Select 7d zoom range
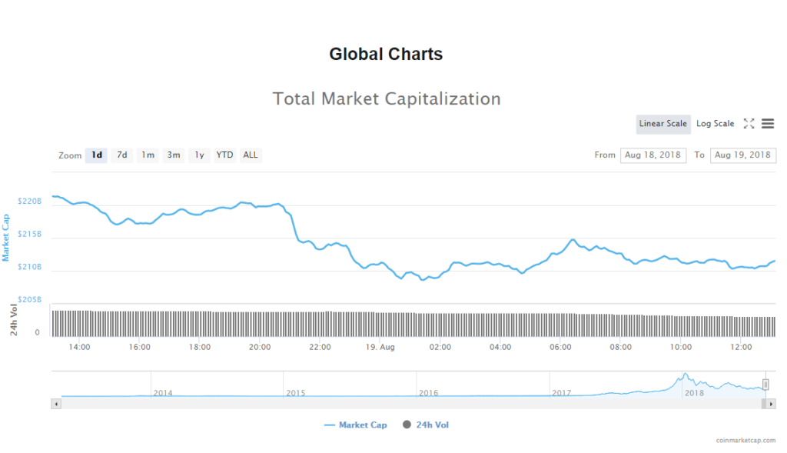This screenshot has width=787, height=453. tap(121, 155)
